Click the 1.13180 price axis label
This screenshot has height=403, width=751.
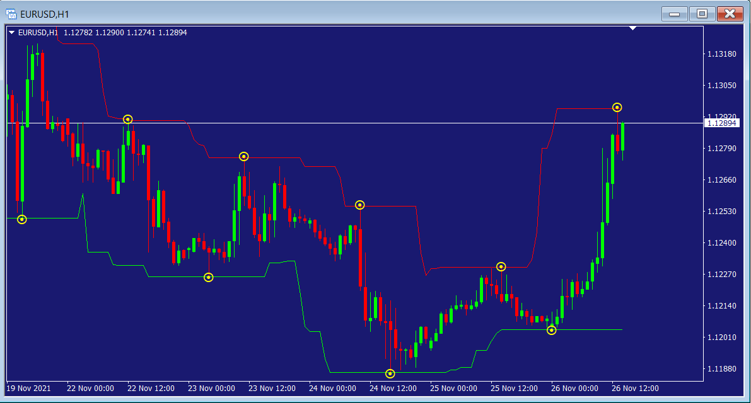722,54
